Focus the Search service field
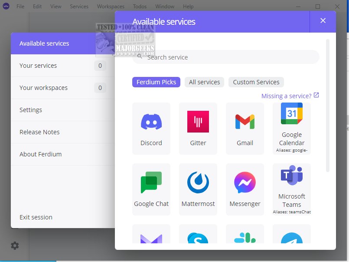The height and width of the screenshot is (262, 349). point(226,57)
